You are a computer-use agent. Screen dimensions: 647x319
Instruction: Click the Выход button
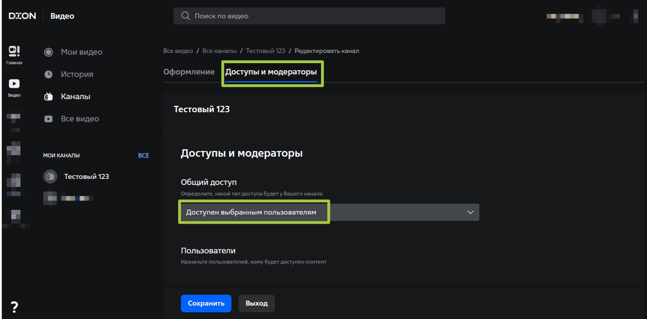(x=256, y=303)
